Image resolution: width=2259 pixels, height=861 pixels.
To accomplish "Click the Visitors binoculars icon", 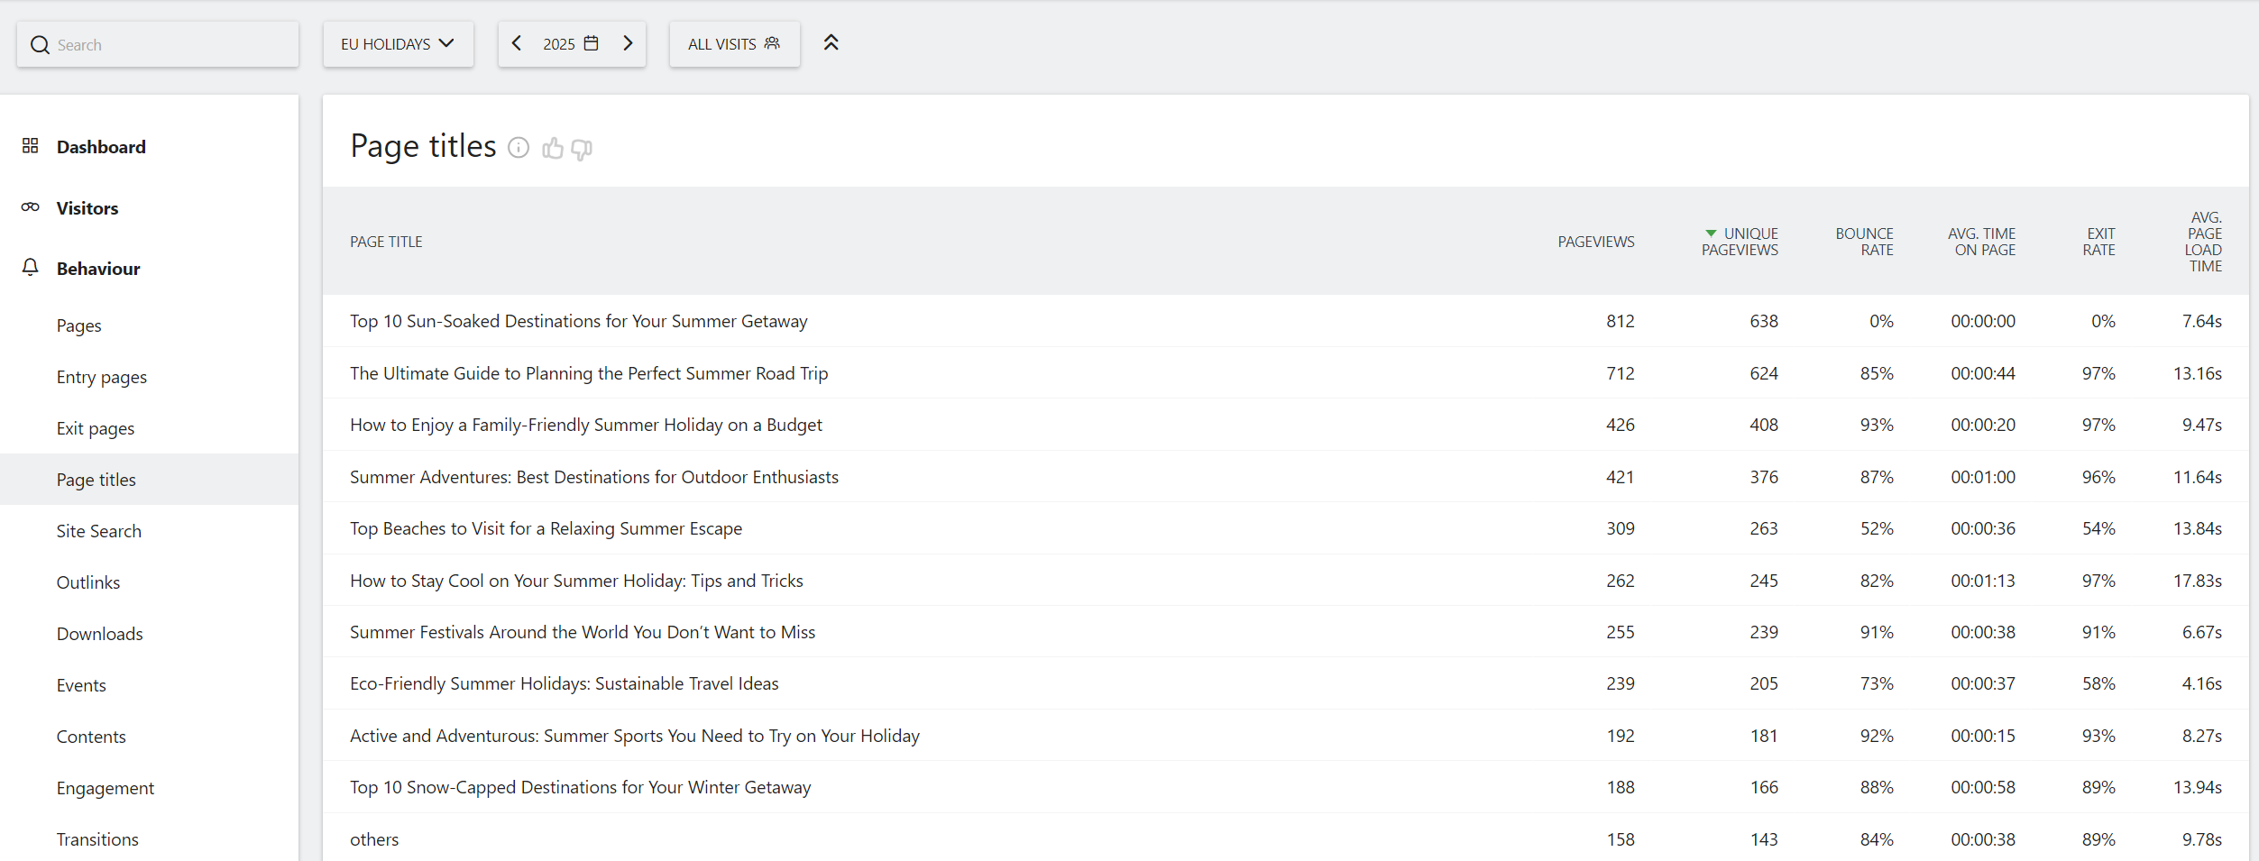I will 31,207.
